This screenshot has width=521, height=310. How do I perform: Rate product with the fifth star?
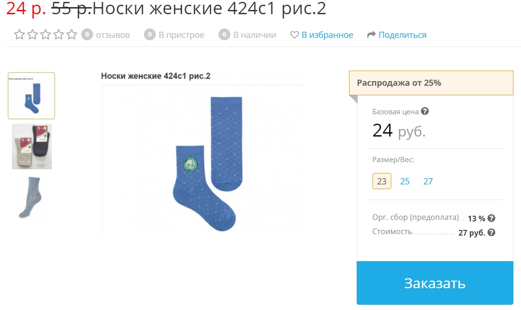(72, 35)
